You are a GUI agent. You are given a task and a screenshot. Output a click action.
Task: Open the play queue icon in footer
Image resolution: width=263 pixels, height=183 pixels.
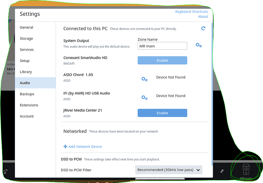pyautogui.click(x=5, y=171)
